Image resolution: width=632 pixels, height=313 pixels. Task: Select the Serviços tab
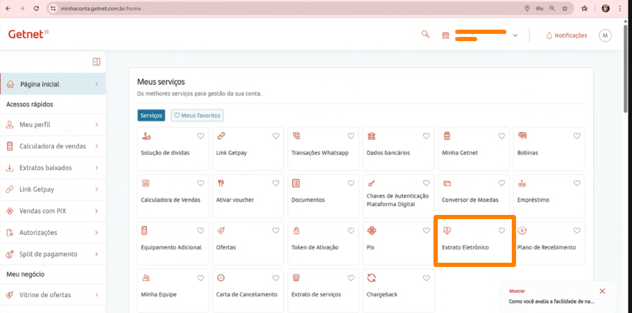[x=152, y=115]
